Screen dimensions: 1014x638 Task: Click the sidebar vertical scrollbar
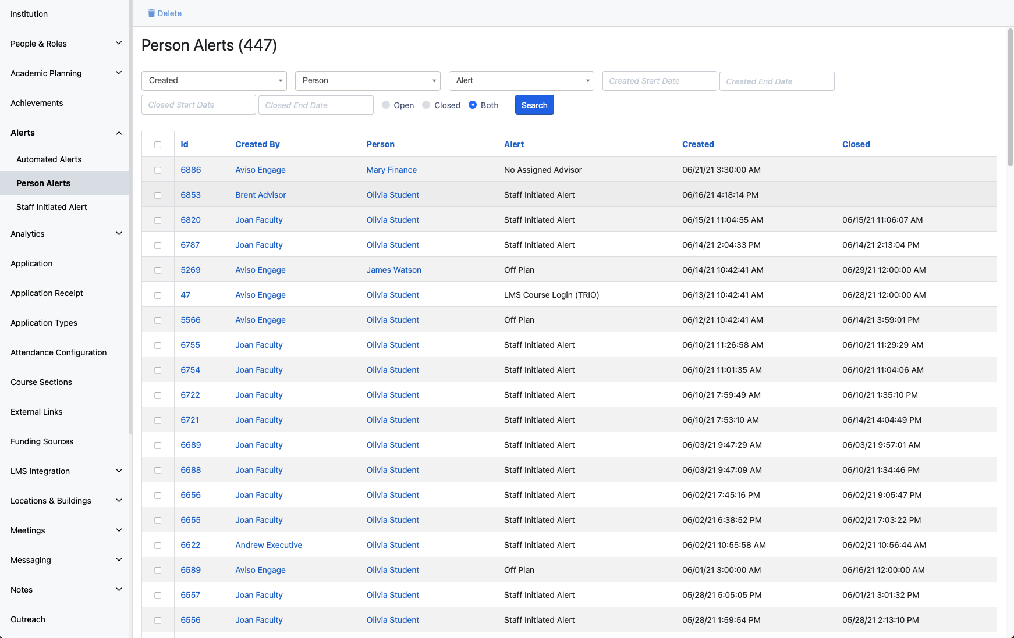coord(130,217)
